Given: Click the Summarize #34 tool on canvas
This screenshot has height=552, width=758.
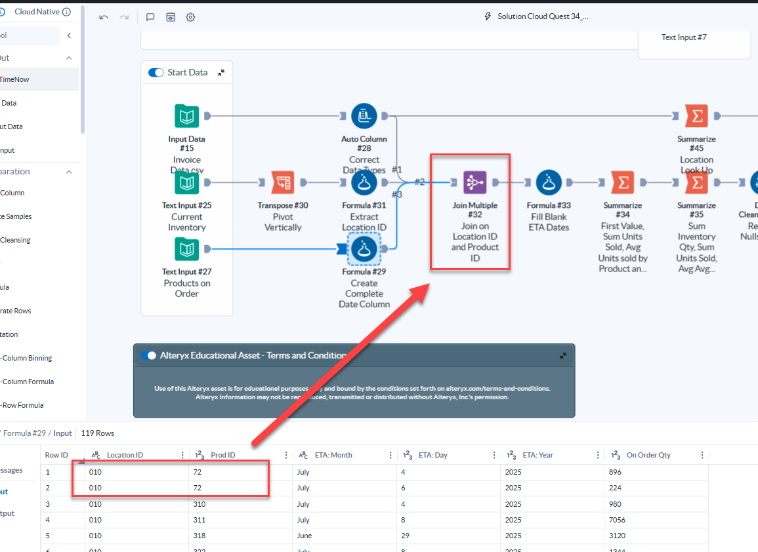Looking at the screenshot, I should [x=622, y=182].
